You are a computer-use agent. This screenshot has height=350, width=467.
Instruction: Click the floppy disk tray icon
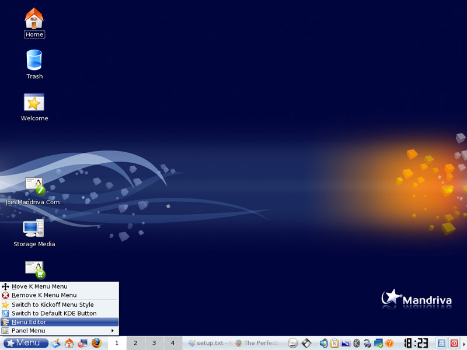click(x=306, y=343)
